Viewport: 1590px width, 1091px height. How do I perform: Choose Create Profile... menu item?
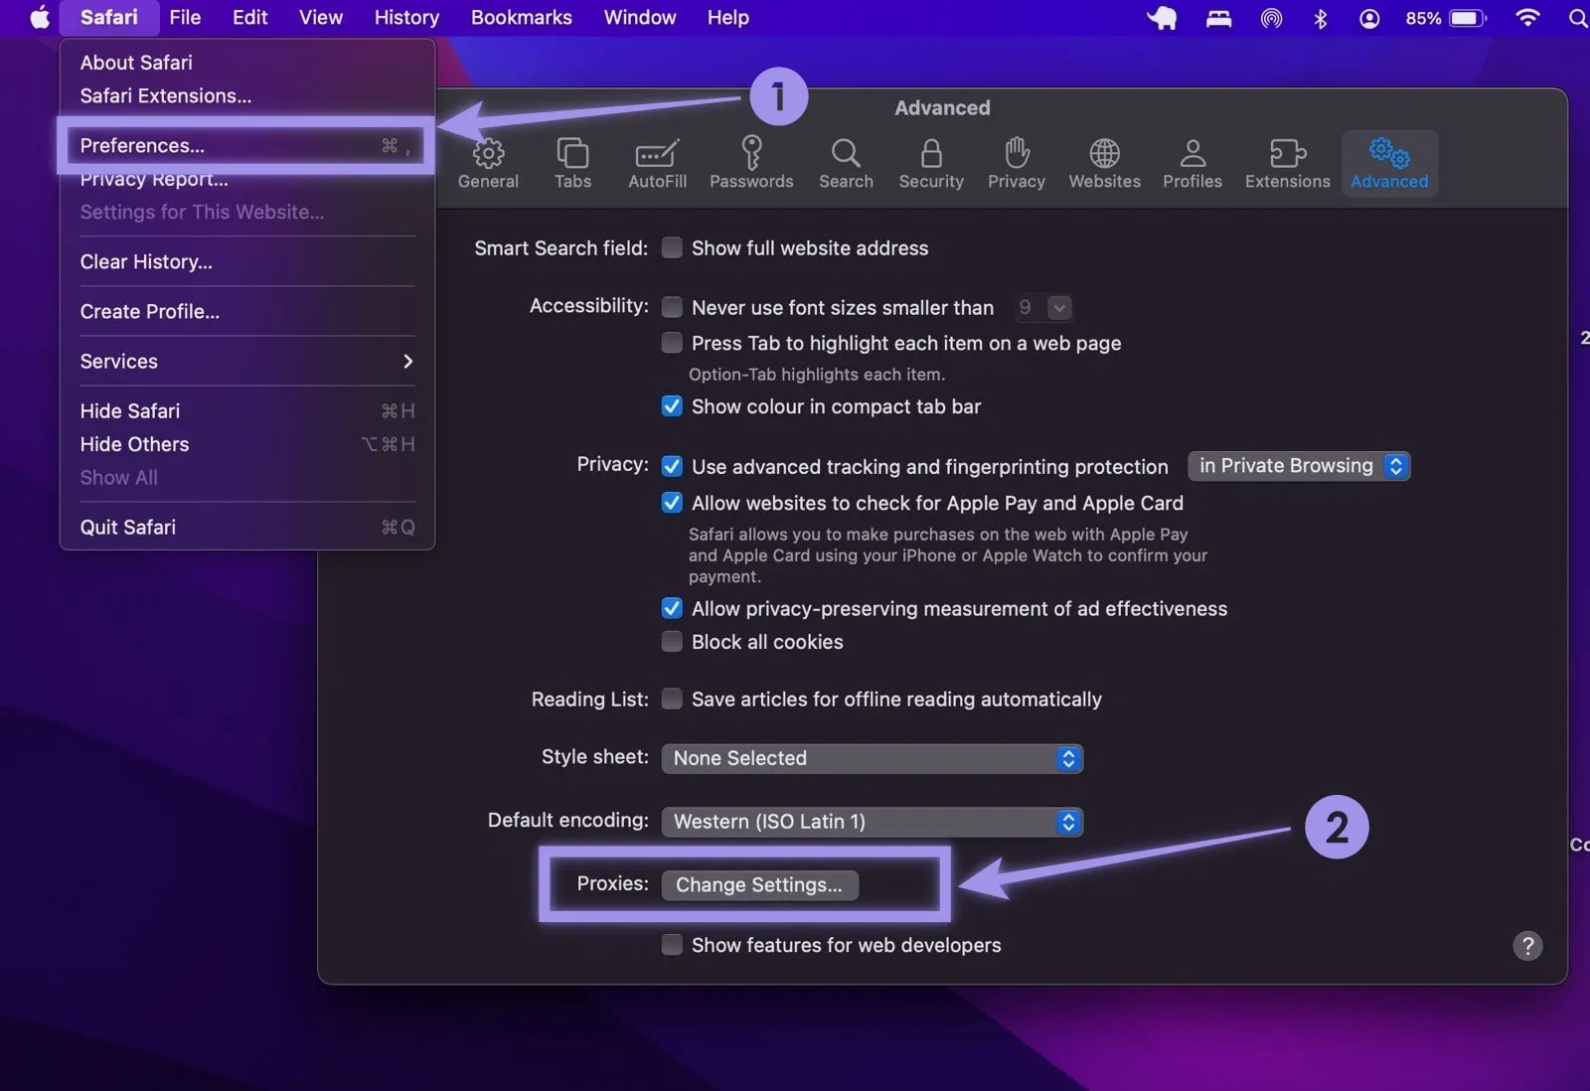point(246,311)
